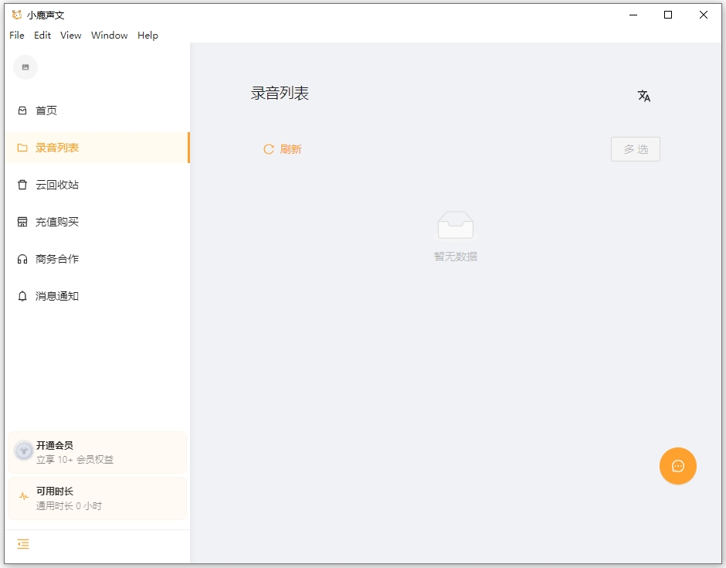Open the Window menu
This screenshot has height=568, width=726.
tap(109, 35)
